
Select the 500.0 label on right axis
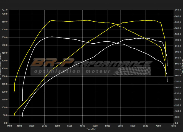click(x=178, y=64)
